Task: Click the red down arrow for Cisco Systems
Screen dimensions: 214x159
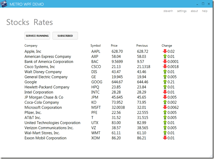Action: pyautogui.click(x=165, y=66)
